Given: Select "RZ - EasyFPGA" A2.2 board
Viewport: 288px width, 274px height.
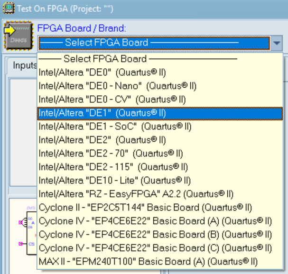Looking at the screenshot, I should [x=160, y=194].
